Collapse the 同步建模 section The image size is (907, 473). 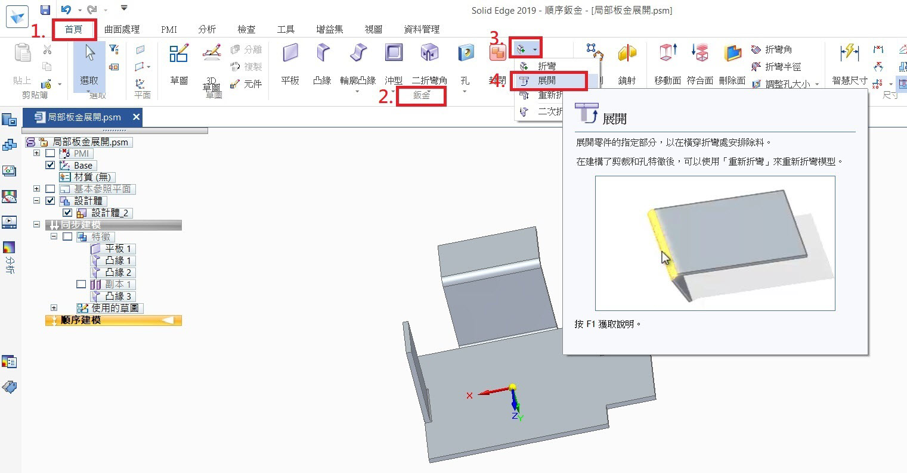click(37, 225)
